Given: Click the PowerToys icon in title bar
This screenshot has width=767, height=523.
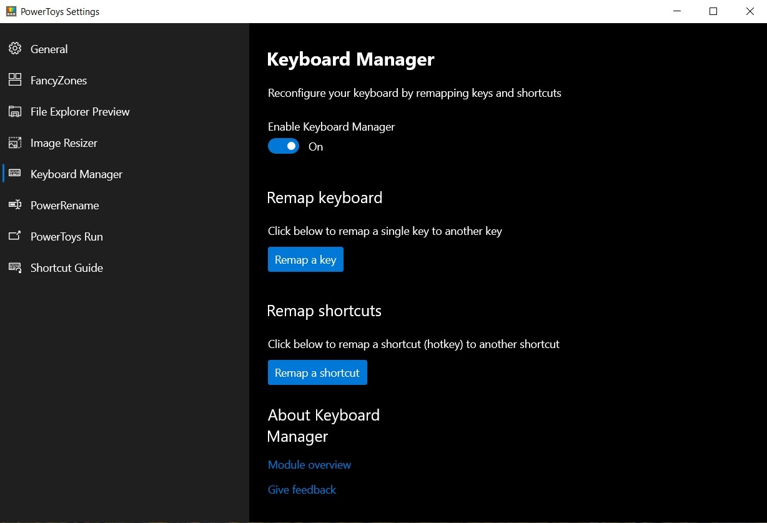Looking at the screenshot, I should click(11, 11).
